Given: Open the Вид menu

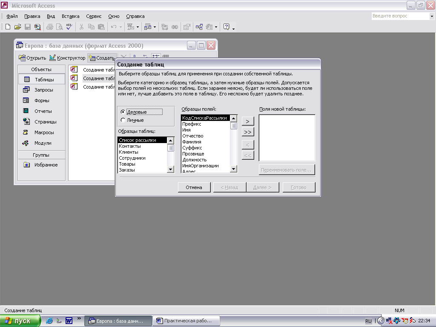Looking at the screenshot, I should (x=51, y=16).
